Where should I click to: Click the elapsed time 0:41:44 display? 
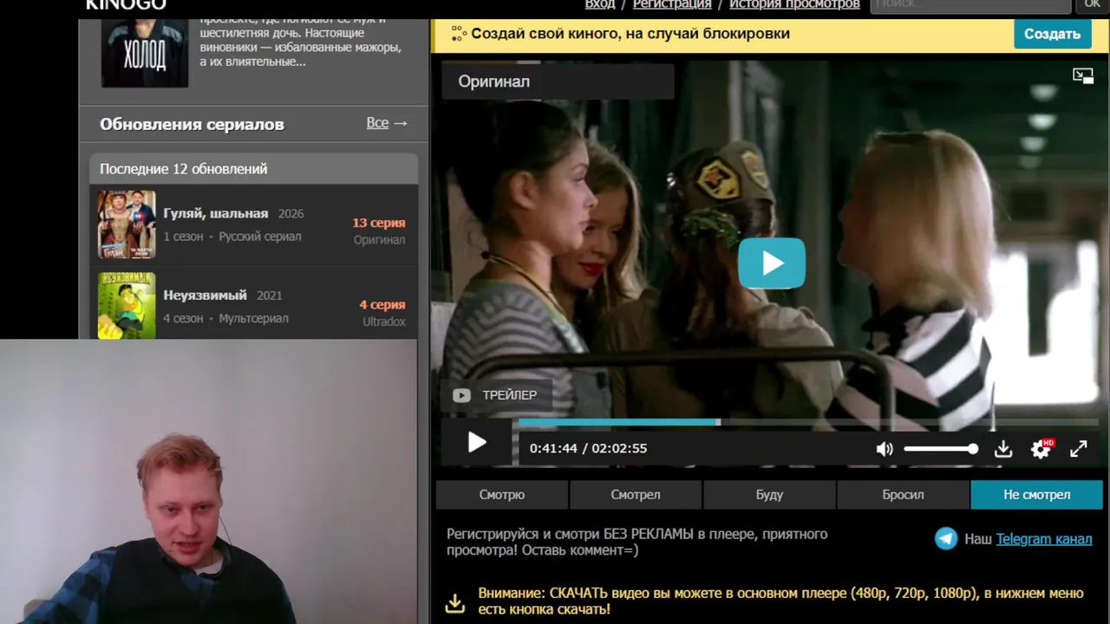[553, 449]
